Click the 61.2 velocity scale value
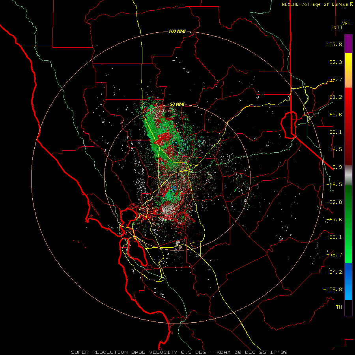Screen dimensions: 355x355 coord(336,97)
